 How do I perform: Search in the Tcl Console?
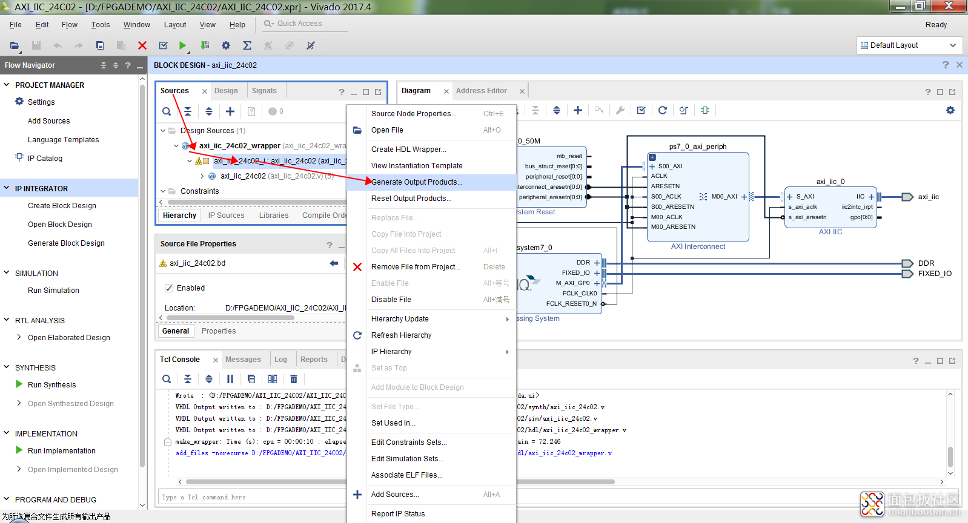coord(167,379)
